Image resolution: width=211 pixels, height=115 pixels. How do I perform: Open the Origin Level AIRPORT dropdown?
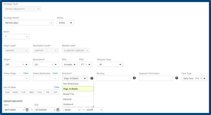click(17, 51)
